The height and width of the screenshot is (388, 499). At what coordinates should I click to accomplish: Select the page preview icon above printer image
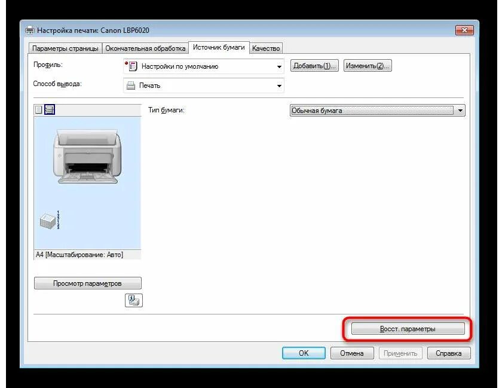click(x=38, y=110)
